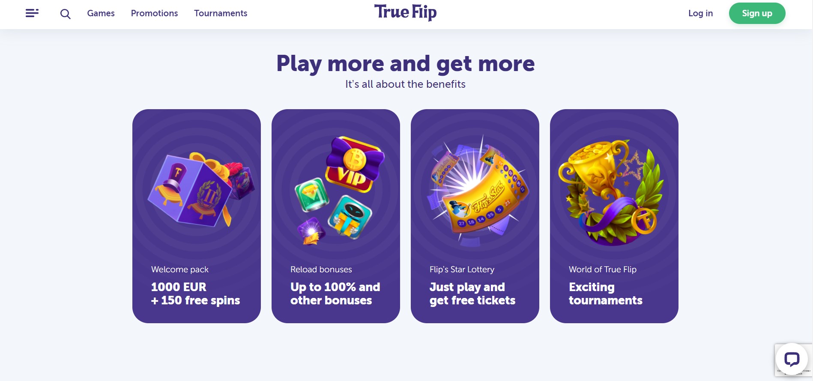The image size is (813, 381).
Task: Click the green Sign up button
Action: click(757, 13)
